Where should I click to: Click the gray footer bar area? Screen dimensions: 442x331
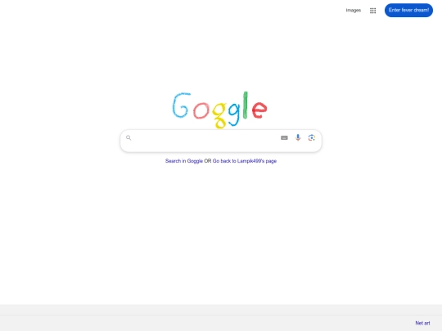click(221, 317)
